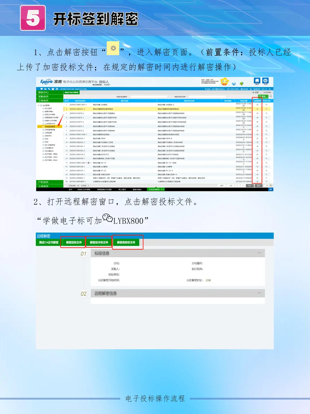310x414 pixels.
Task: Click the green 搜索 search icon
Action: click(263, 96)
